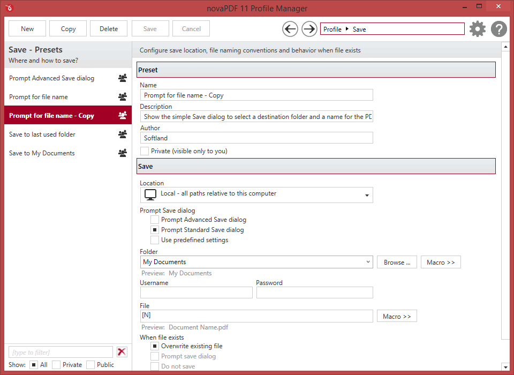Click 'Preview: Document Name.pdf' text
Screen dimensions: 514x375
[x=185, y=327]
